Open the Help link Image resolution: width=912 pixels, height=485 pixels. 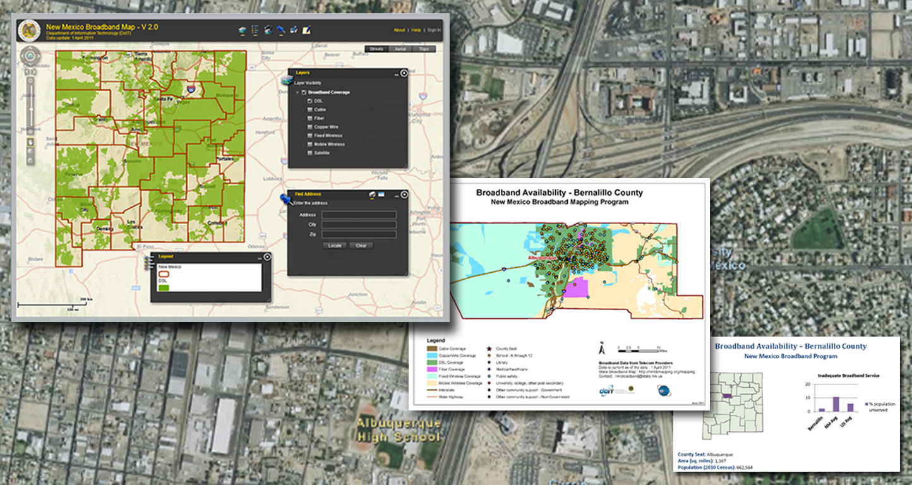click(x=416, y=30)
